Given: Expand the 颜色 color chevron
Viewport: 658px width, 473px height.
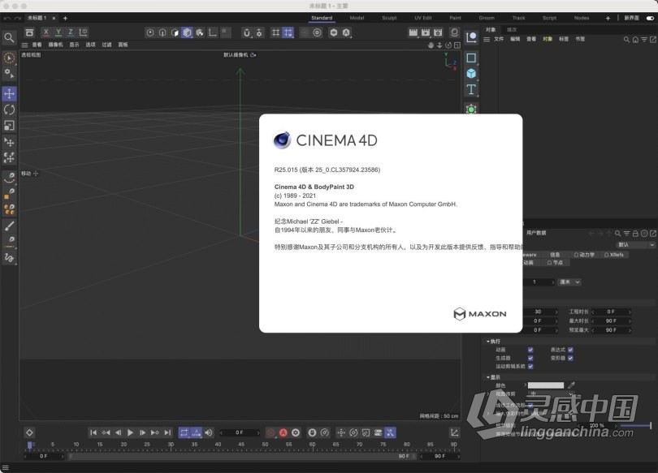Looking at the screenshot, I should coord(525,385).
